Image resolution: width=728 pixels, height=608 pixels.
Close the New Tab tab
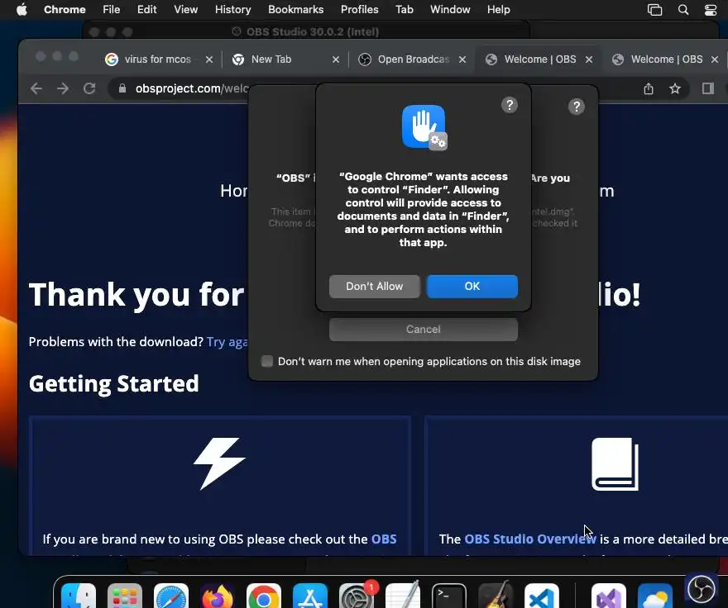(x=336, y=59)
